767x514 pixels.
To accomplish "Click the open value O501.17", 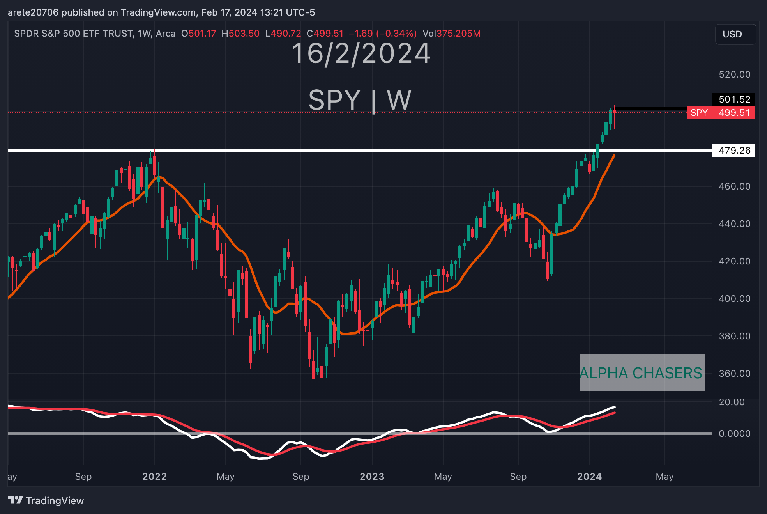I will point(198,34).
